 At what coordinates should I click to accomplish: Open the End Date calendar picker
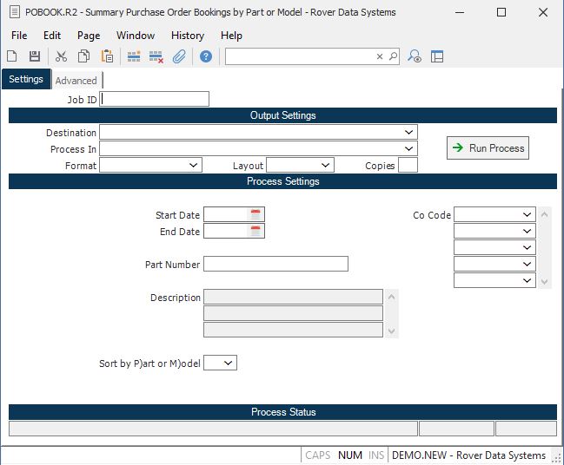[255, 231]
